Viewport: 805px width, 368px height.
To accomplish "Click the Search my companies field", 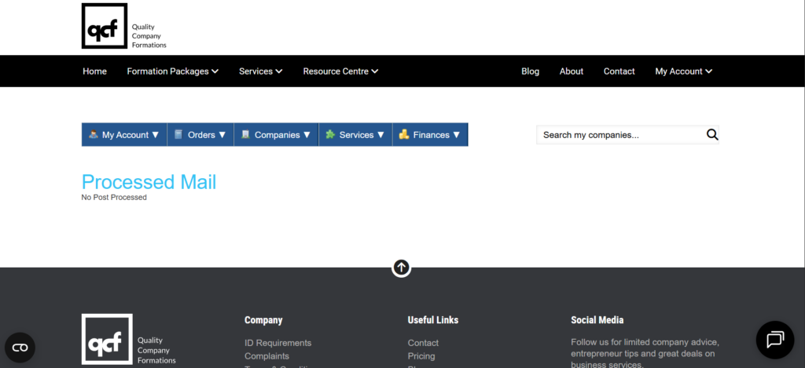I will click(619, 135).
